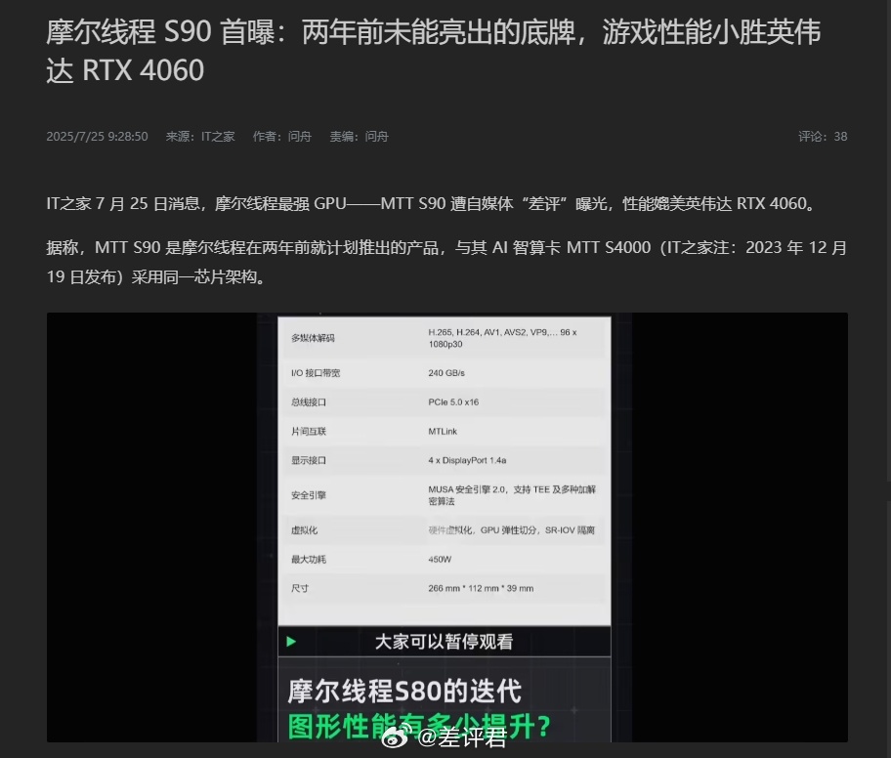
Task: Click the dimensions value 266 mm * 112 mm * 39 mm
Action: pos(481,588)
